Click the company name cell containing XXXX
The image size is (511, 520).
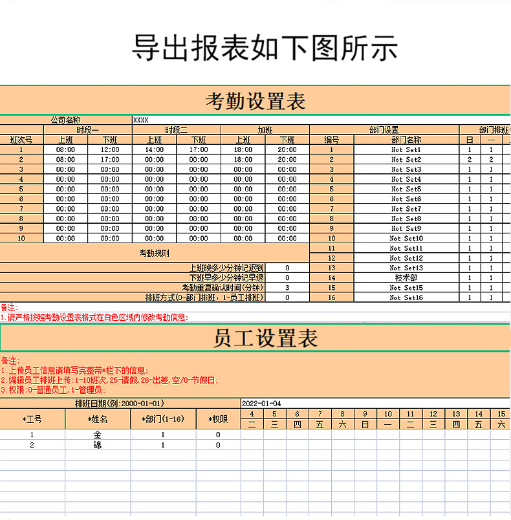pyautogui.click(x=220, y=120)
